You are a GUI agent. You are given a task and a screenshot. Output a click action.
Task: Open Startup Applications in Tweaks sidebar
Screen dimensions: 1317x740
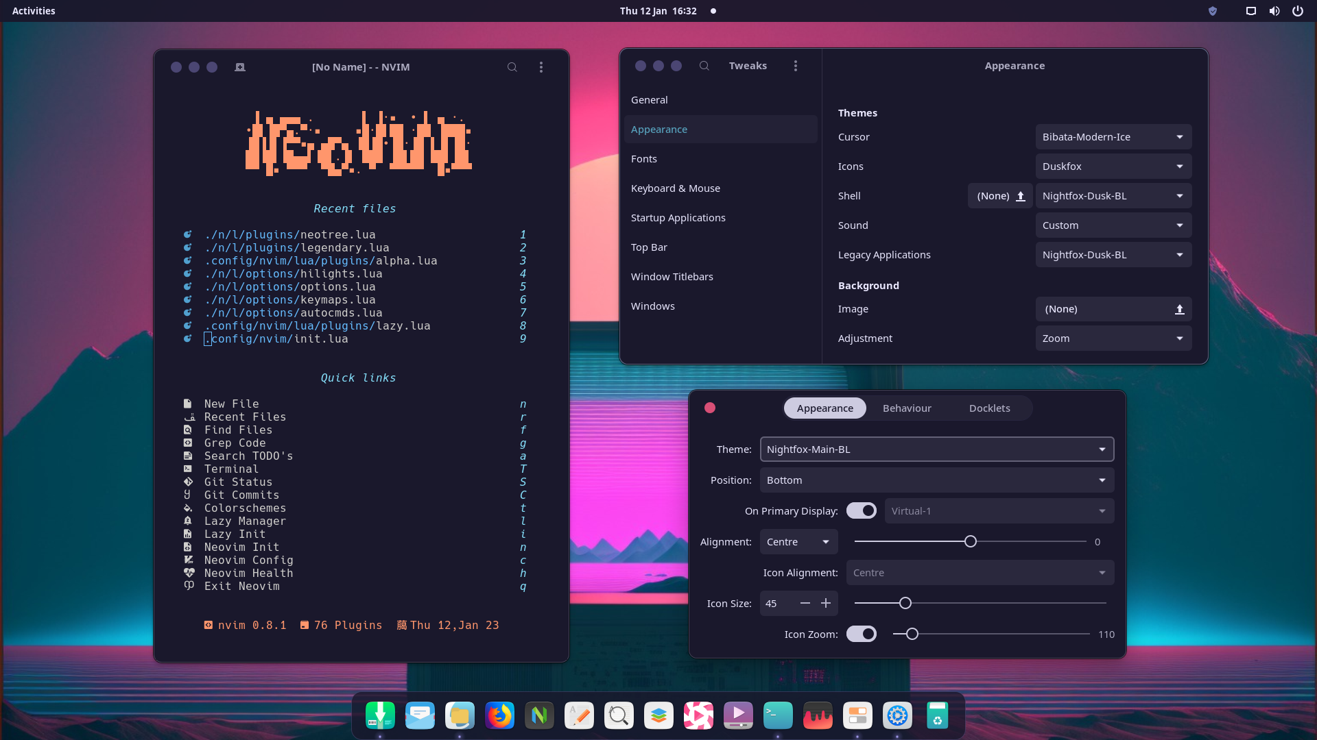click(x=720, y=218)
